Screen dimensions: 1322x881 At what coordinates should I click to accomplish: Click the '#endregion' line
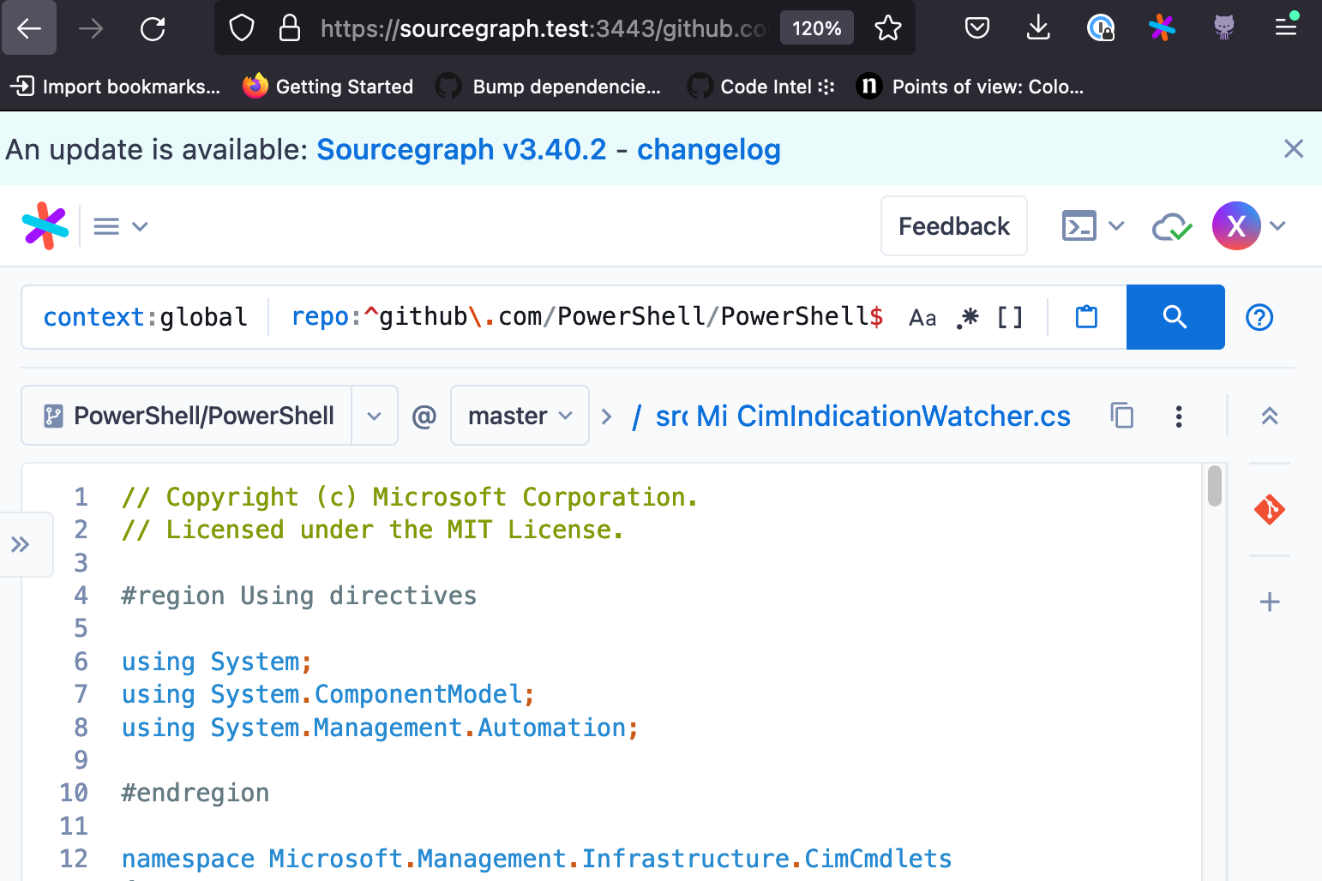pyautogui.click(x=195, y=793)
